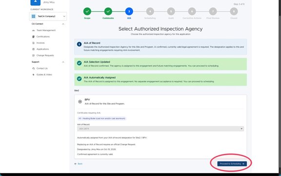Collapse the Support section
The image size is (281, 176).
pyautogui.click(x=63, y=62)
